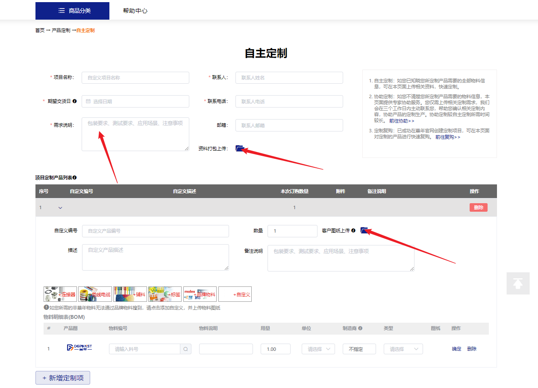Click the 用量 field showing 1.00
The width and height of the screenshot is (538, 388).
[x=276, y=349]
